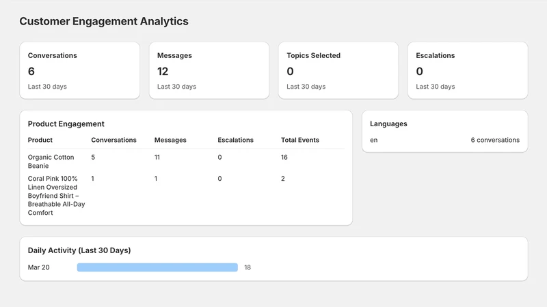Click the 18 value beside activity bar

[x=248, y=267]
